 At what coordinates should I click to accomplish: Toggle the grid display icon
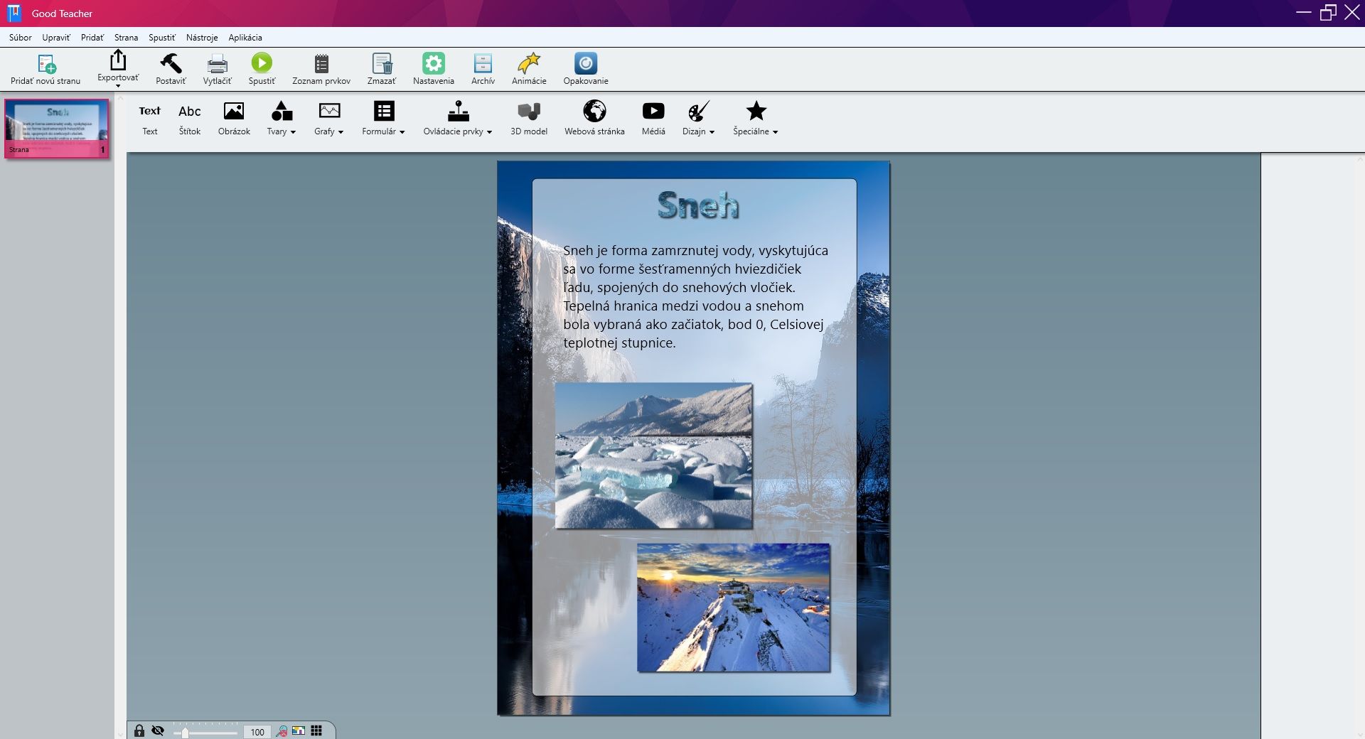point(316,730)
